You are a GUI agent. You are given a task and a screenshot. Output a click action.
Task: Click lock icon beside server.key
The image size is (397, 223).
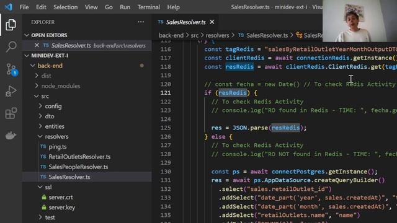[x=44, y=208]
